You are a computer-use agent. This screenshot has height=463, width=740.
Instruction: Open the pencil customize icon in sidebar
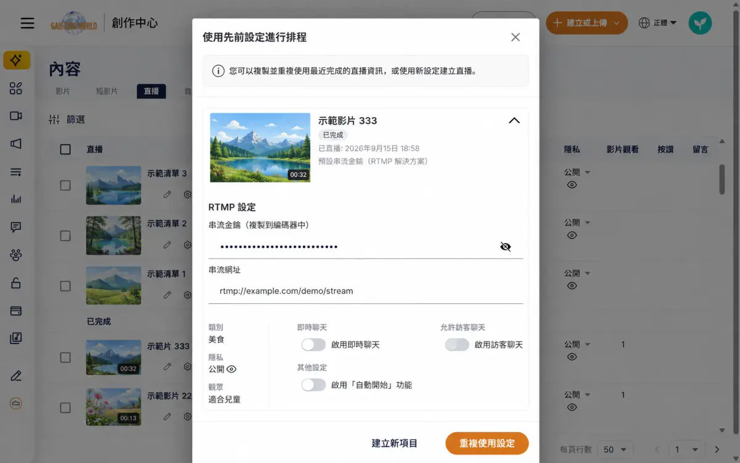[16, 375]
